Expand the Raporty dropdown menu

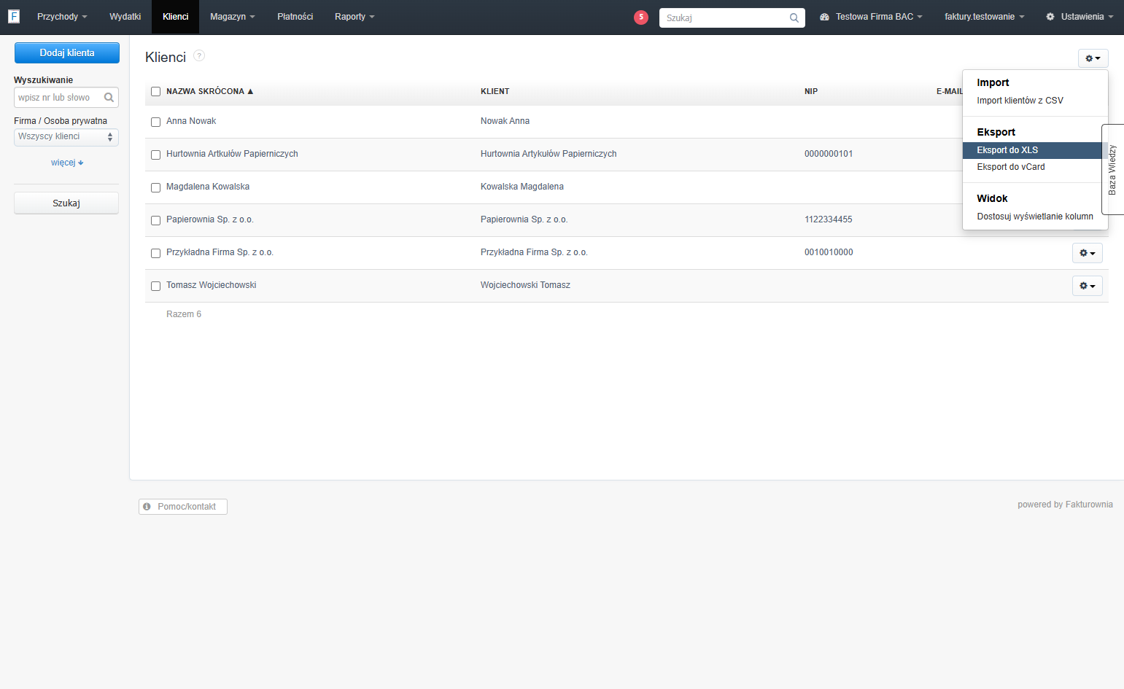pyautogui.click(x=354, y=17)
